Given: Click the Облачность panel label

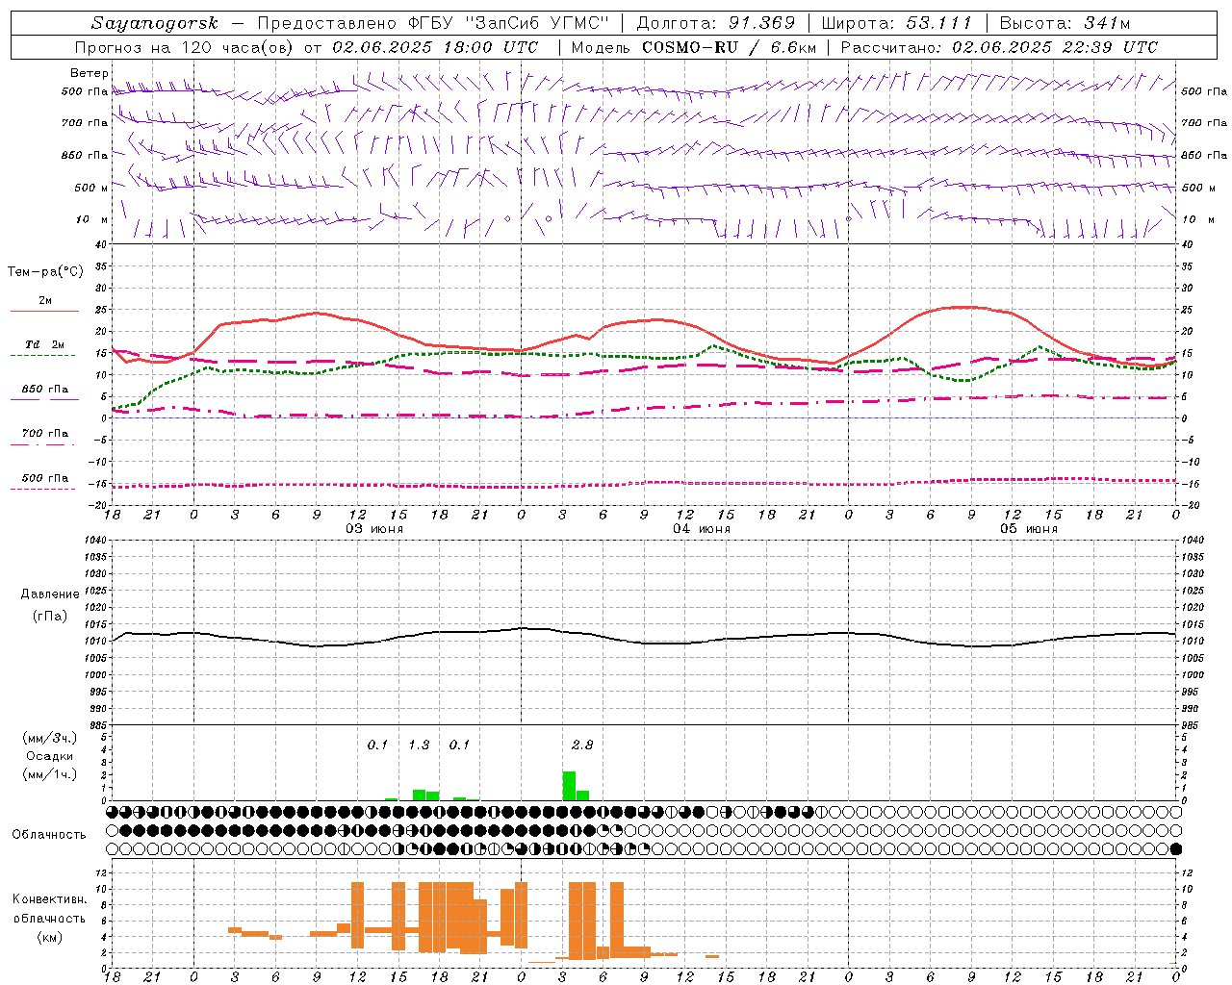Looking at the screenshot, I should click(49, 835).
